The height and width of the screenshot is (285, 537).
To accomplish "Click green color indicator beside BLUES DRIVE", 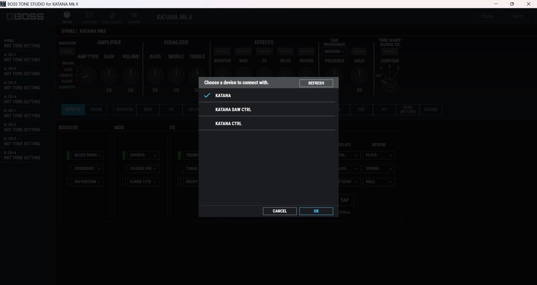I will (x=68, y=155).
